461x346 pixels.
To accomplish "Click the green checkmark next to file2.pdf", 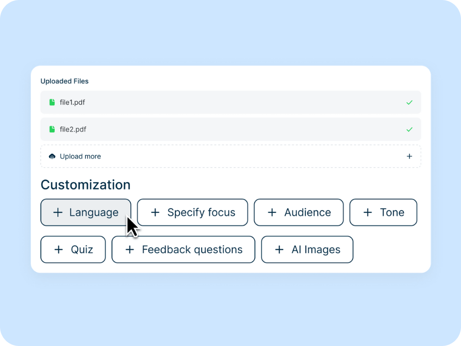I will pyautogui.click(x=410, y=129).
